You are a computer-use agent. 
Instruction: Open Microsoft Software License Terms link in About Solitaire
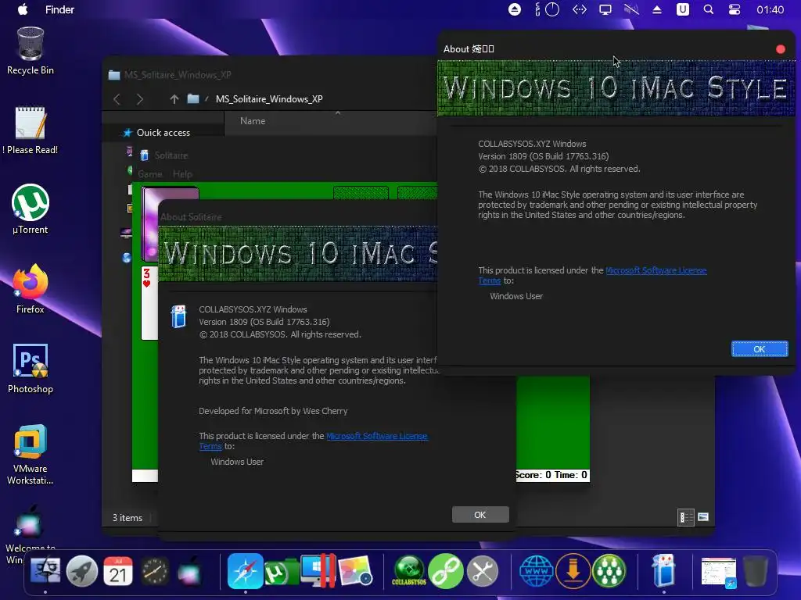[376, 436]
